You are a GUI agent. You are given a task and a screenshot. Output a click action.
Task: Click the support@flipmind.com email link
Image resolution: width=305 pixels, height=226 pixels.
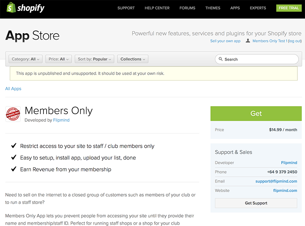point(276,181)
